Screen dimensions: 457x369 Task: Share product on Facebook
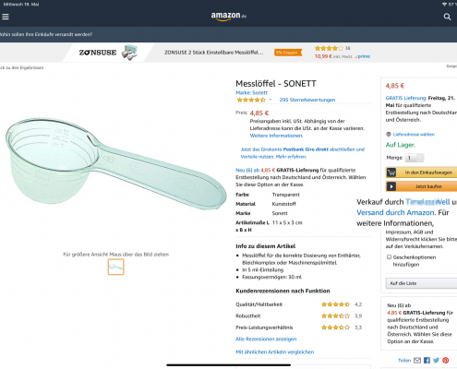coord(427,360)
